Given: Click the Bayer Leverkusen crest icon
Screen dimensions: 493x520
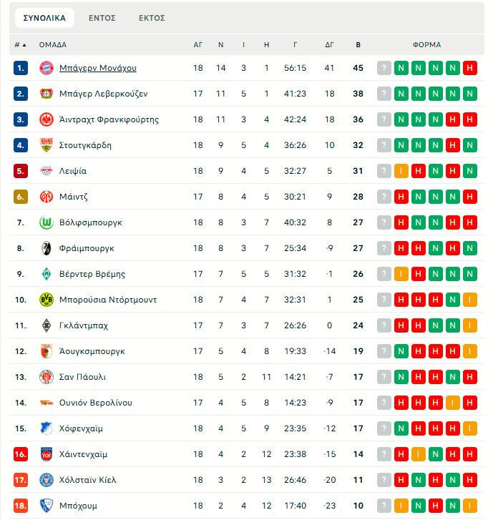Looking at the screenshot, I should 47,94.
